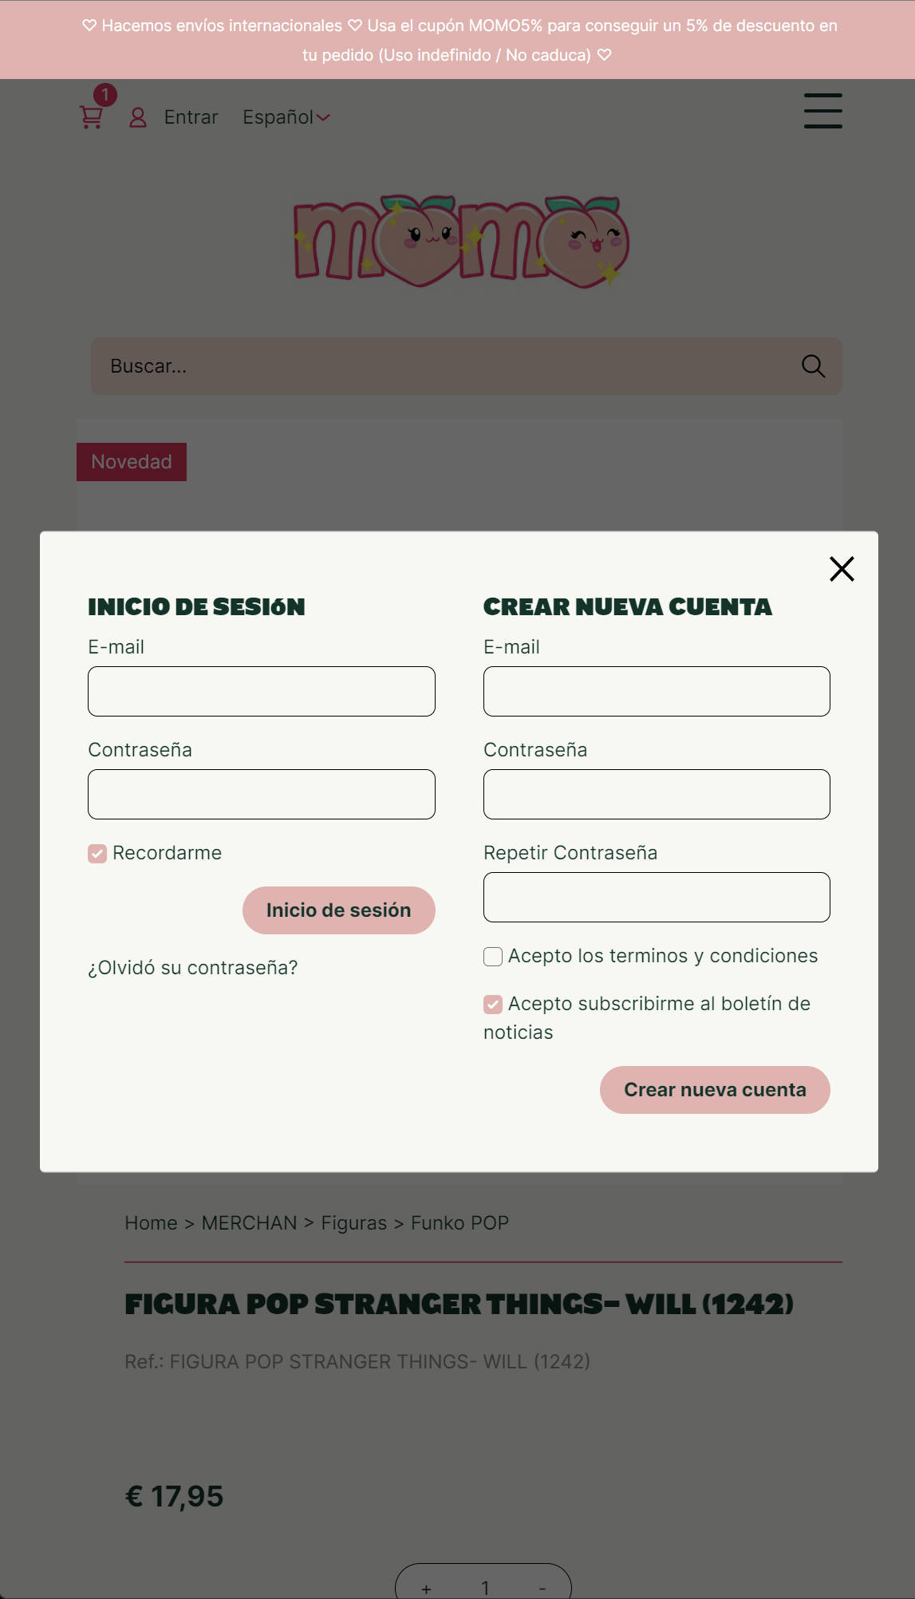
Task: Click the Entrar login link
Action: [x=191, y=117]
